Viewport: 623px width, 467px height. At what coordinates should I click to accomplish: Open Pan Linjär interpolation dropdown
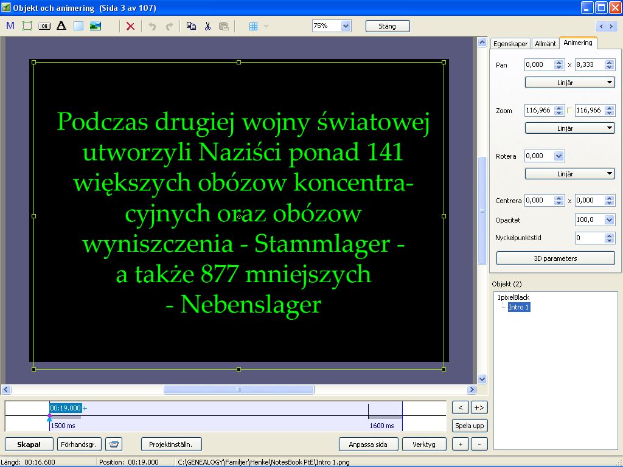click(569, 83)
